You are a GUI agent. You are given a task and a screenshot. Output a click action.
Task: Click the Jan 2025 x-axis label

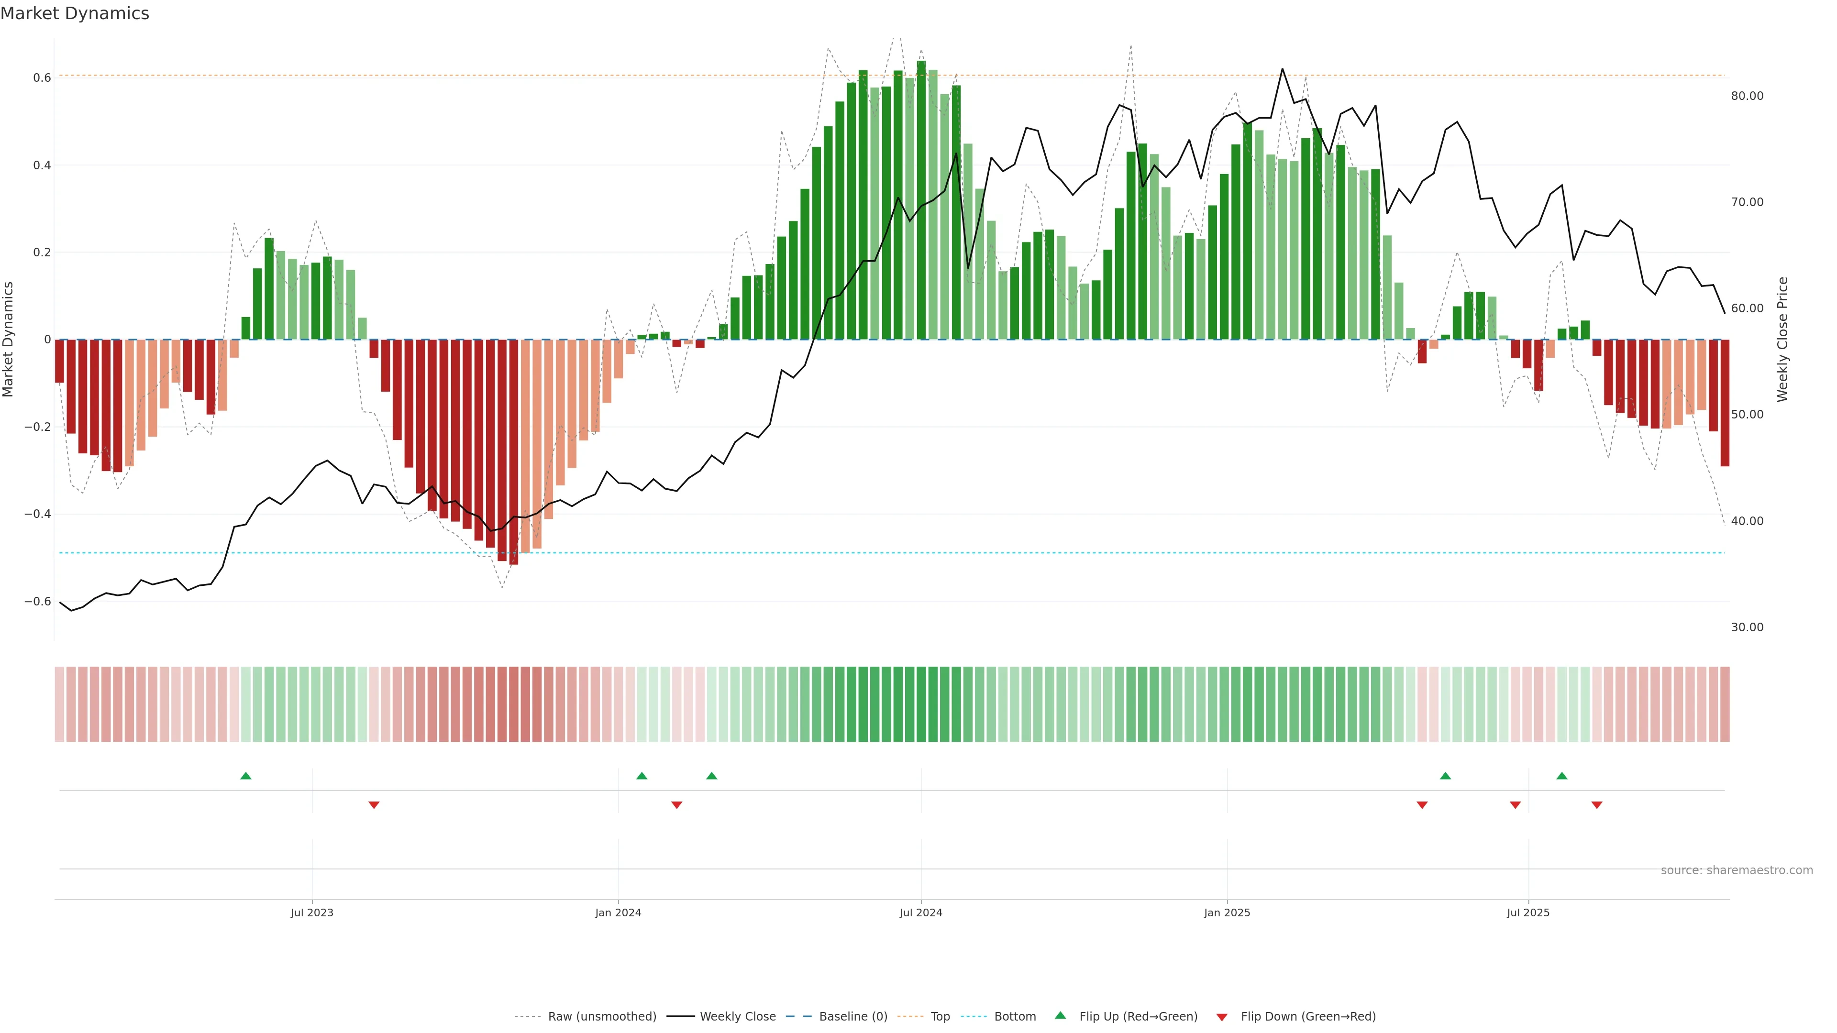click(1227, 912)
